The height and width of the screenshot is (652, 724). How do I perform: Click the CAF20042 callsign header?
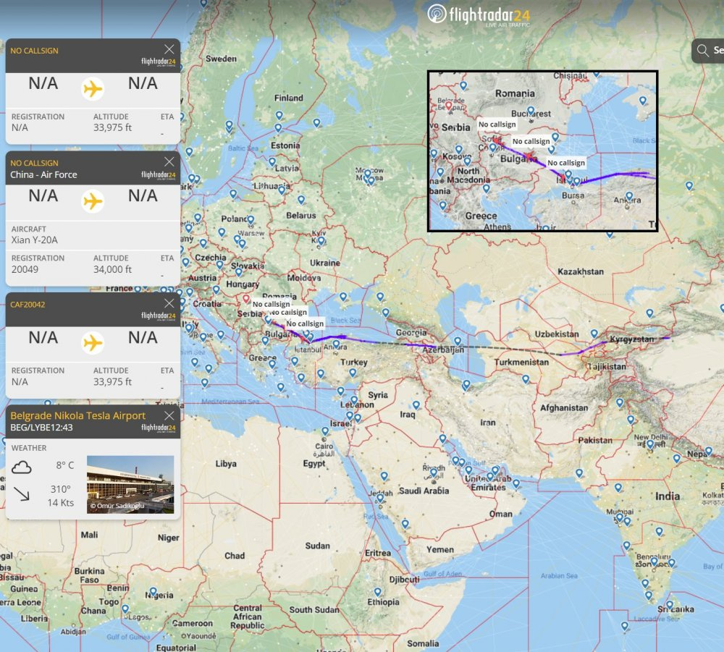coord(28,305)
